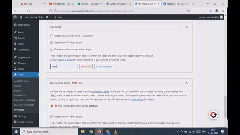Click the WordPress logo in admin bar
The height and width of the screenshot is (135, 240).
coord(15,17)
